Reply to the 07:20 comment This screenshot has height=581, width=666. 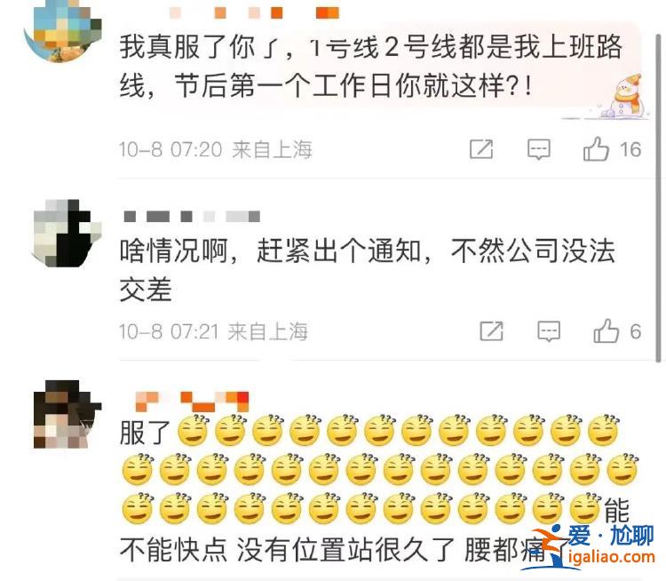(x=539, y=149)
